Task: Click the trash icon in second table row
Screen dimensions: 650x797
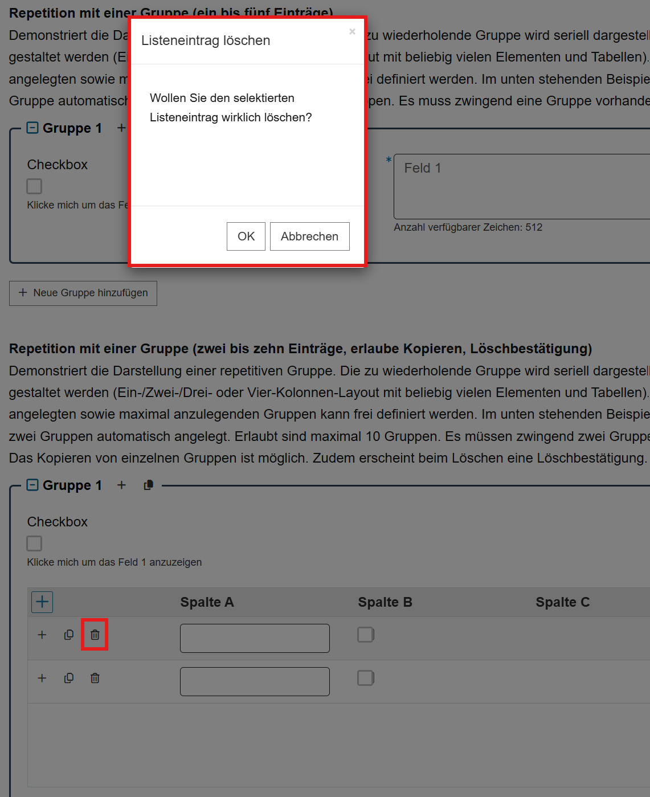Action: coord(95,678)
